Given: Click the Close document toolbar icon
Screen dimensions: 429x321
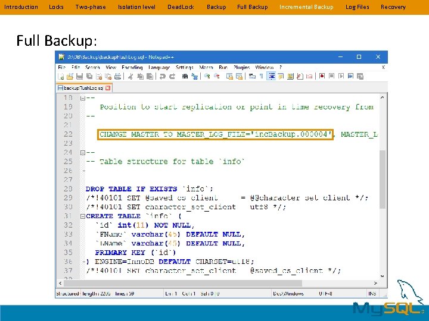Looking at the screenshot, I should tap(99, 77).
